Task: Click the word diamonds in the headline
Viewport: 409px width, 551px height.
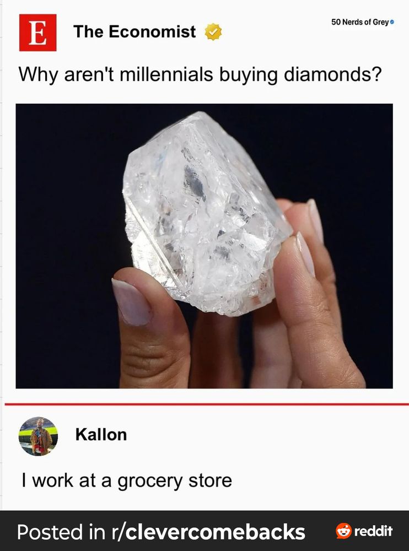Action: click(x=333, y=75)
